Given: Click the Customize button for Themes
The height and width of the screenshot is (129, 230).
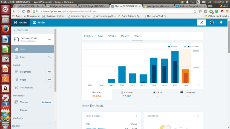Looking at the screenshot, I should pyautogui.click(x=47, y=102).
